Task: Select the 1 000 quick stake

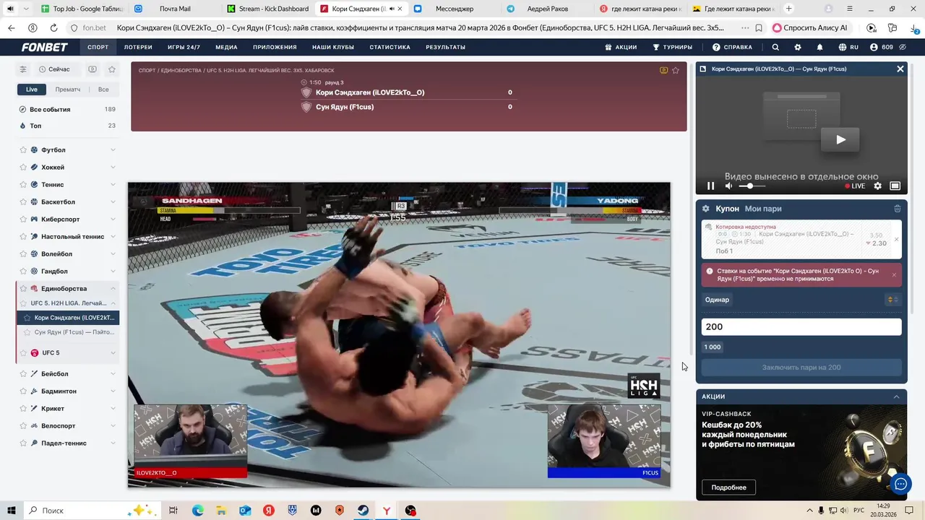Action: pos(713,347)
